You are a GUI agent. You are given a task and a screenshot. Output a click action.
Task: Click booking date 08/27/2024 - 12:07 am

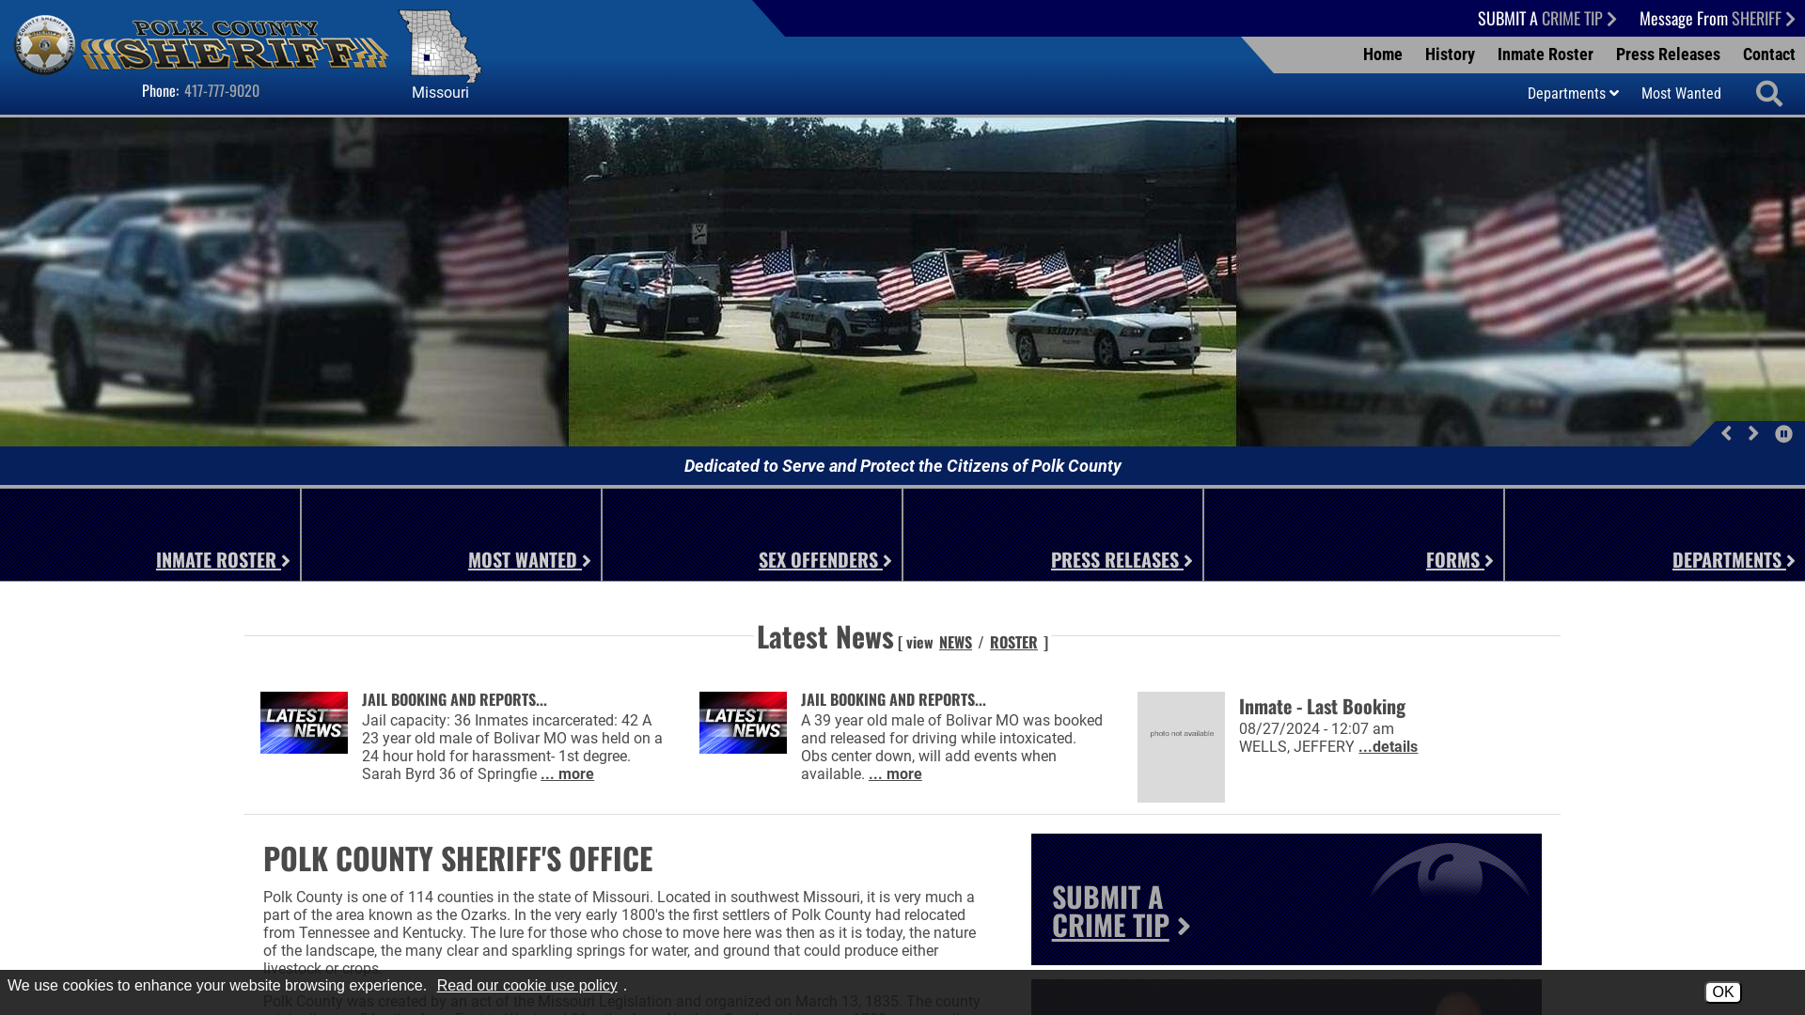[x=1316, y=729]
